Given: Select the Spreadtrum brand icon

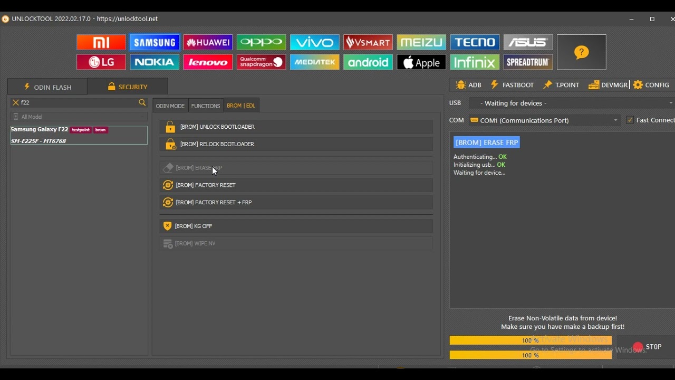Looking at the screenshot, I should click(x=528, y=62).
